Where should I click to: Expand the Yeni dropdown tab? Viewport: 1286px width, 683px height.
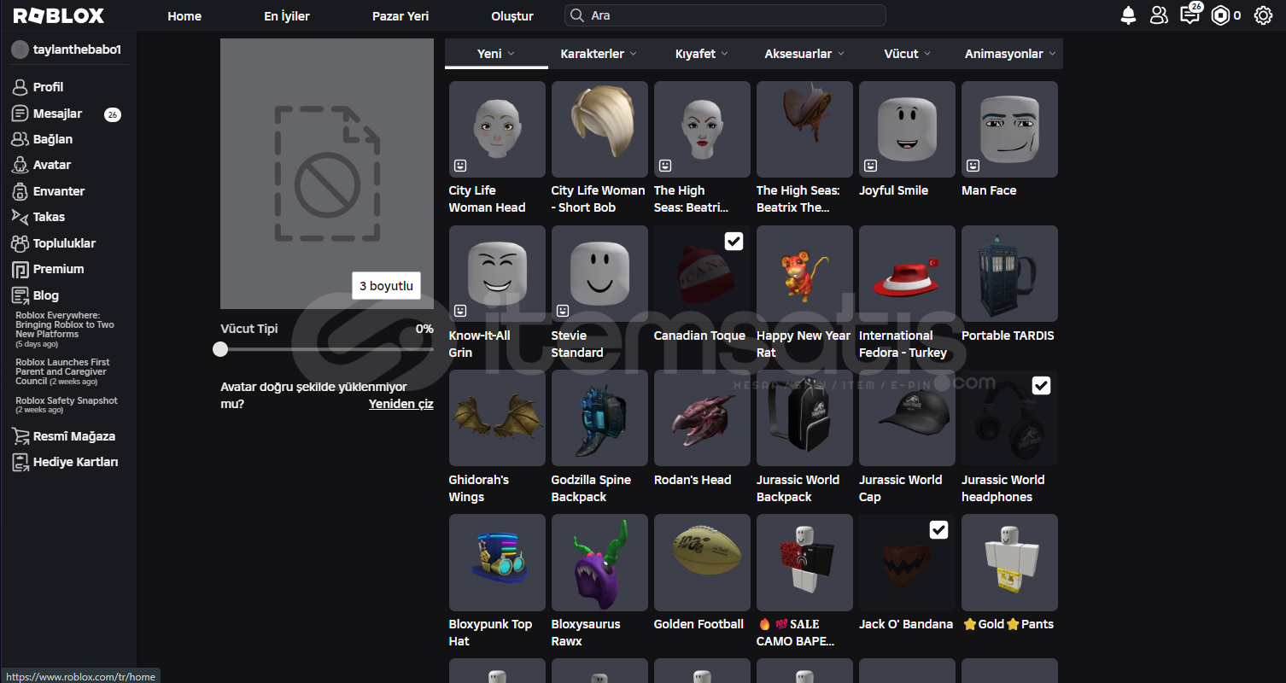(496, 54)
